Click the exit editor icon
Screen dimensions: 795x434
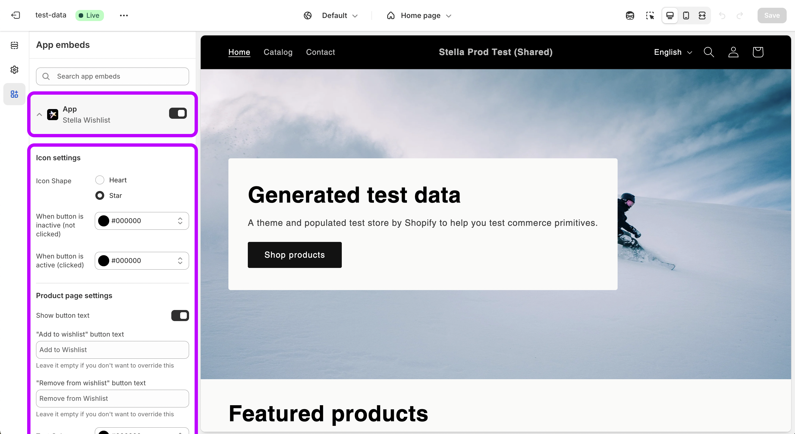(x=16, y=15)
